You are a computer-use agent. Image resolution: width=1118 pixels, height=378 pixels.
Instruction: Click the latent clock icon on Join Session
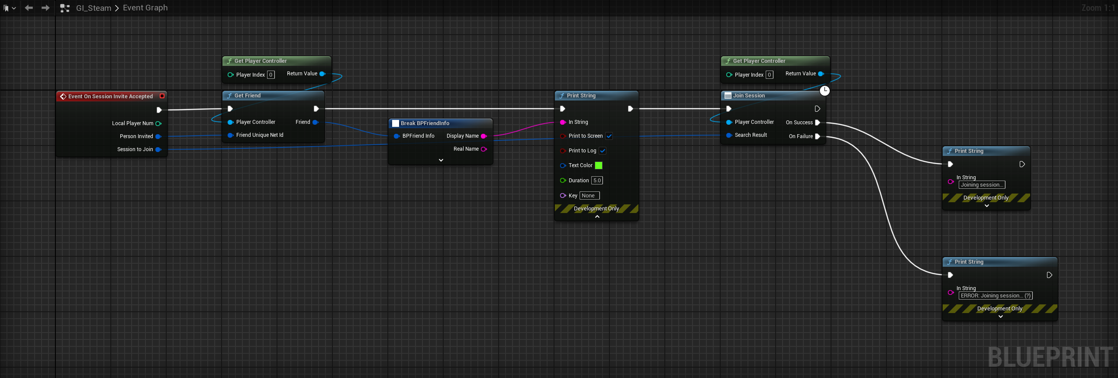pos(824,90)
